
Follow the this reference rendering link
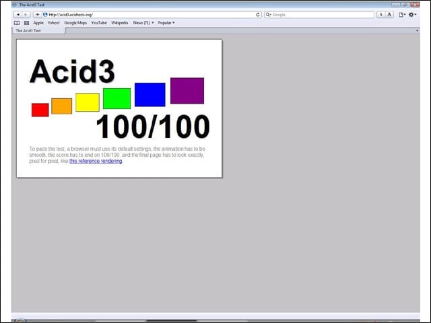pyautogui.click(x=96, y=161)
